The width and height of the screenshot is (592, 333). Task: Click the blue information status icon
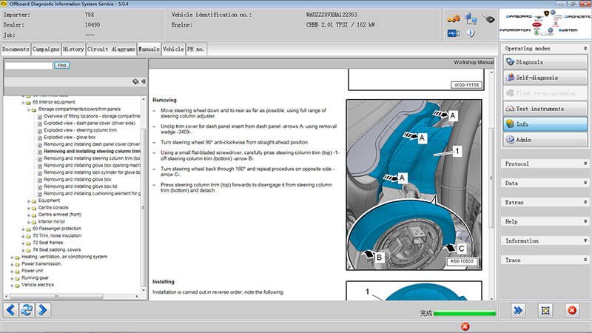tap(471, 33)
